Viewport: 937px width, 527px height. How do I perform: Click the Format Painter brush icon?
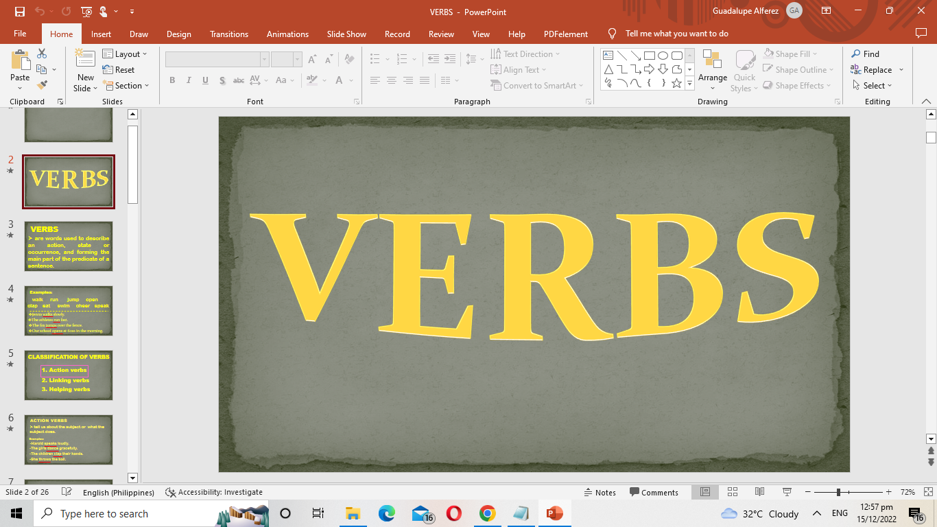coord(42,85)
